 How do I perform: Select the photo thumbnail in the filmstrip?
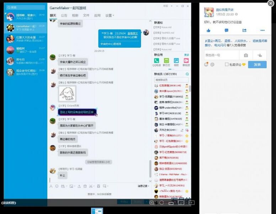pyautogui.click(x=97, y=211)
